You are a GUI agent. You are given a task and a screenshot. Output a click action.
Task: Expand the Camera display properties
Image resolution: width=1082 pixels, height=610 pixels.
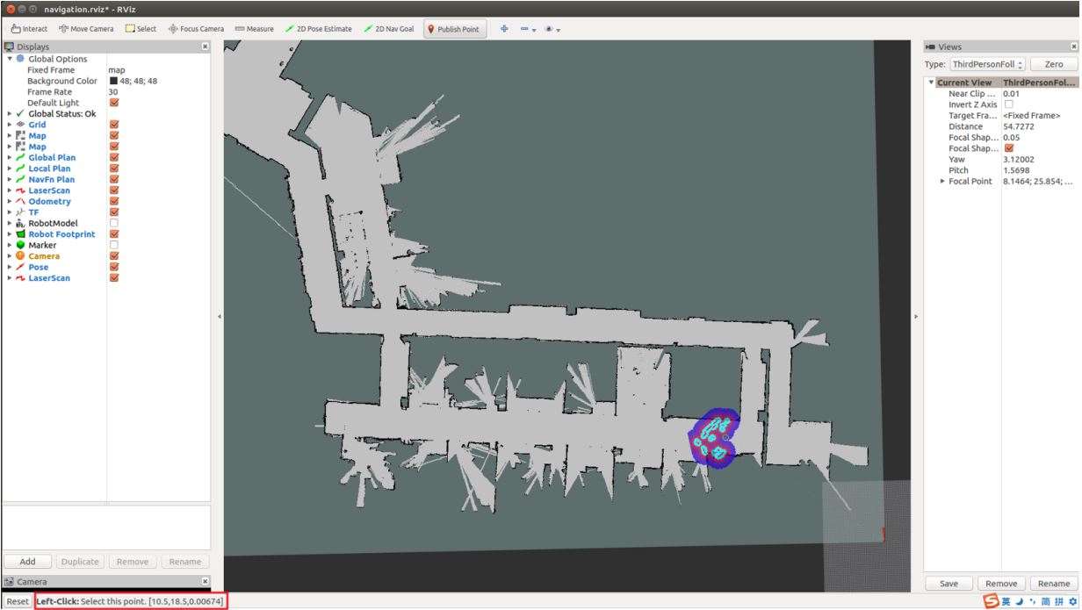(x=10, y=256)
